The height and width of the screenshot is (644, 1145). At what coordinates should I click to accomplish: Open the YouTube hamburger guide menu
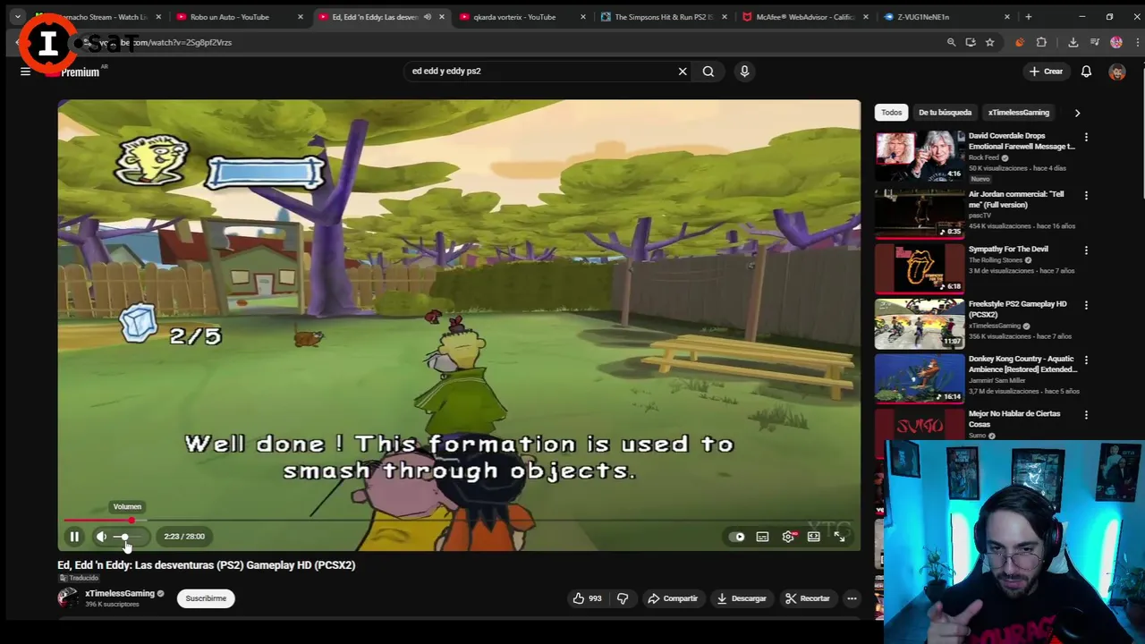click(25, 72)
